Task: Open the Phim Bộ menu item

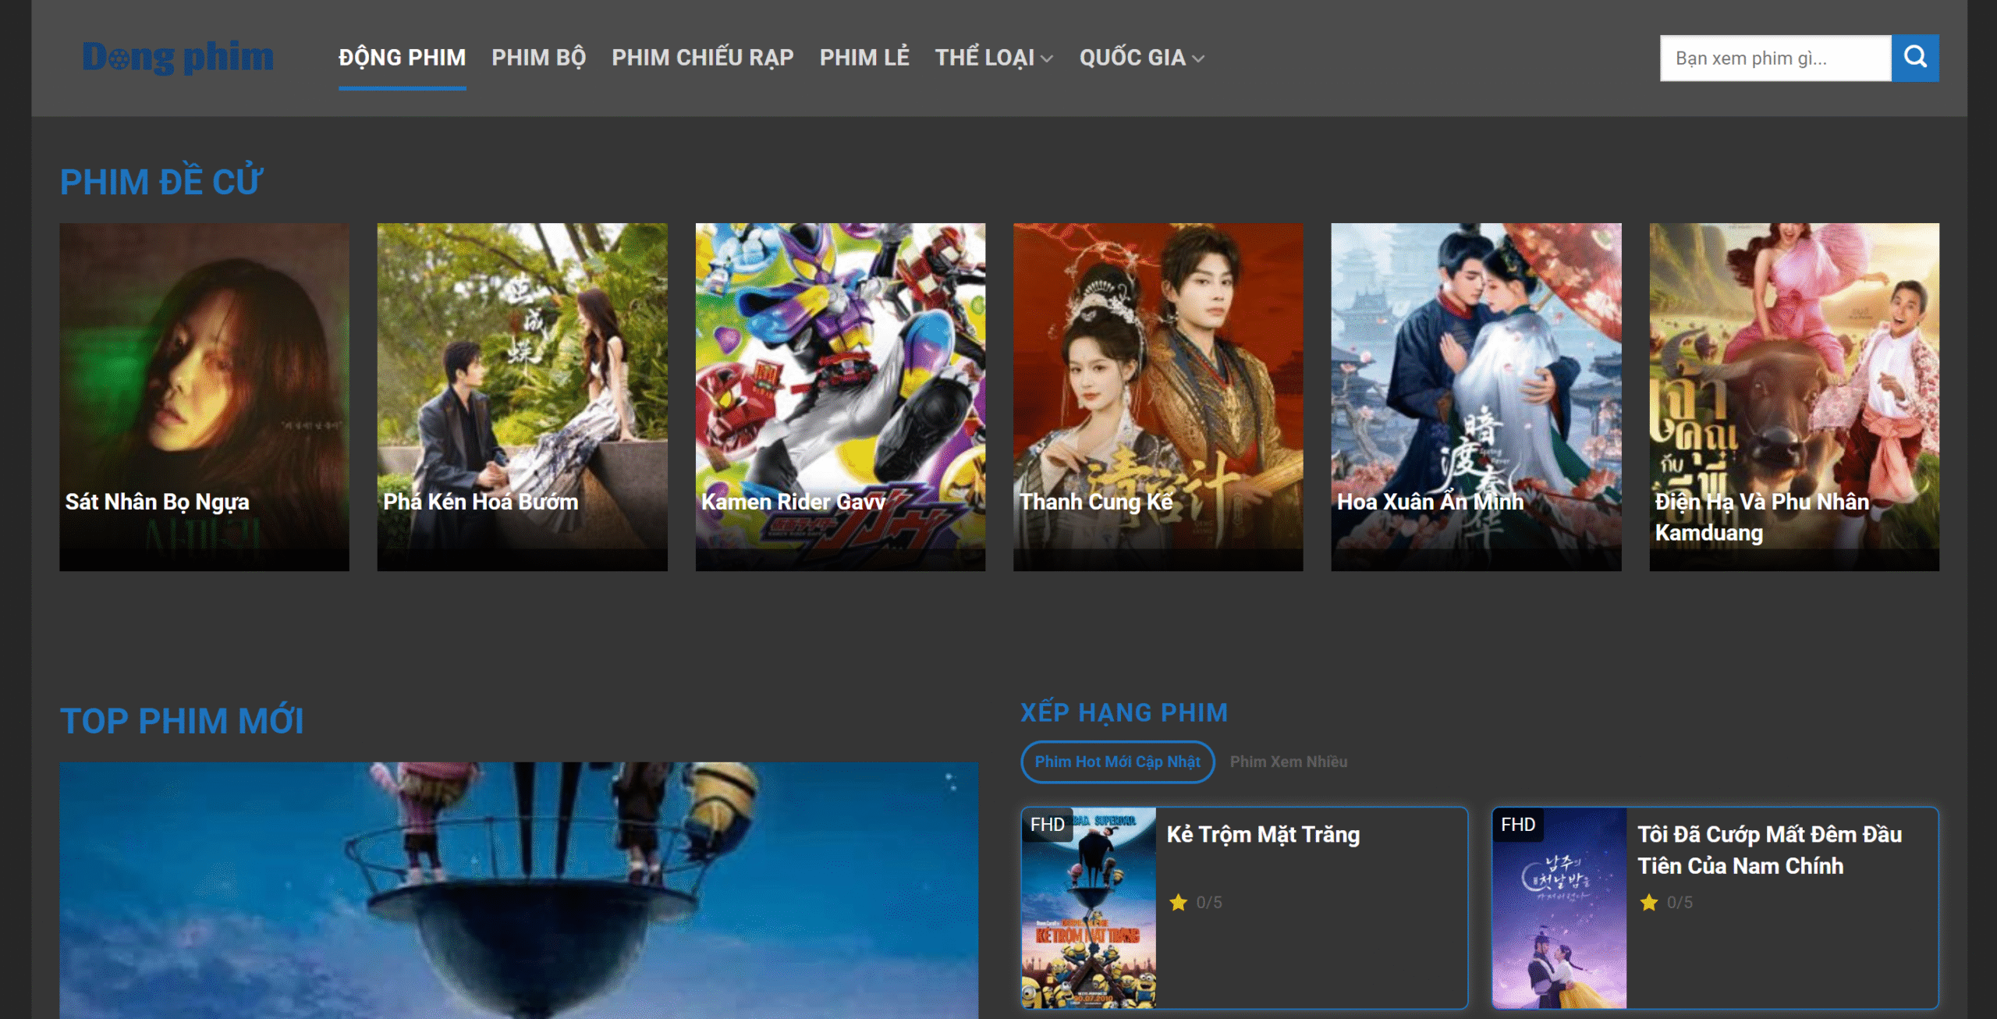Action: (538, 58)
